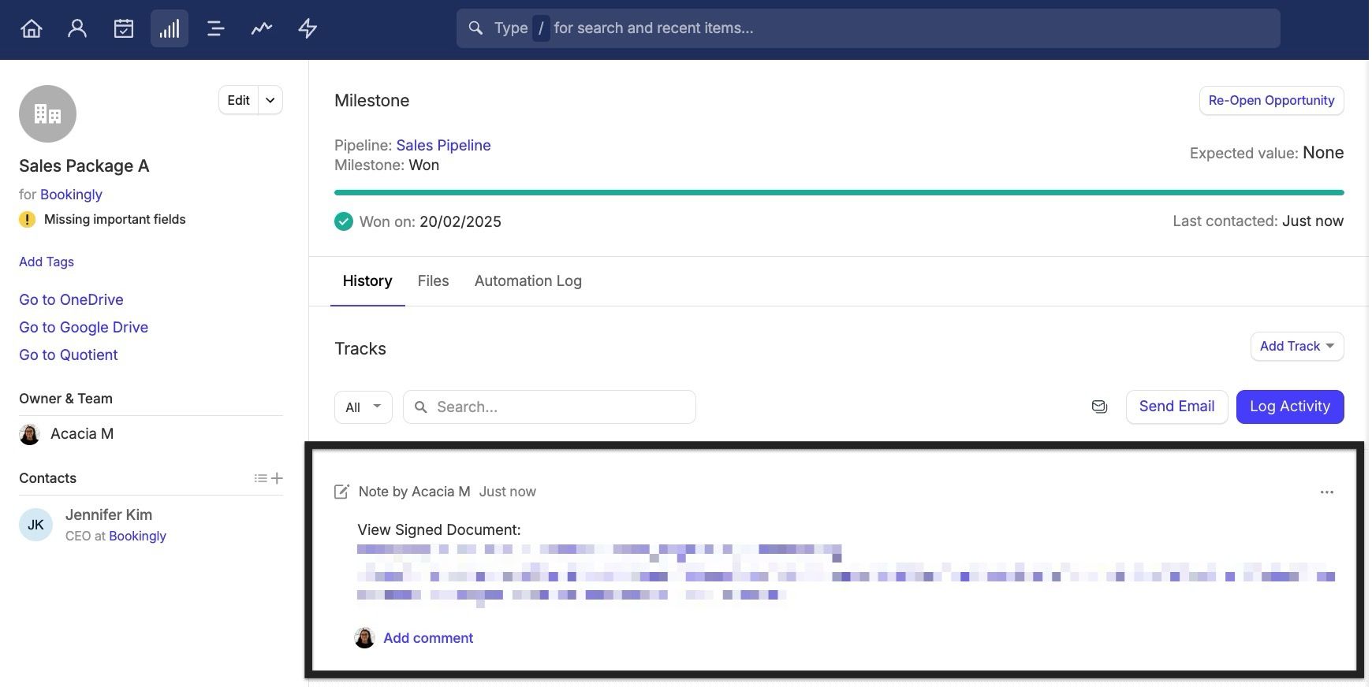Click the Sales Package A building avatar
This screenshot has height=687, width=1372.
[47, 114]
